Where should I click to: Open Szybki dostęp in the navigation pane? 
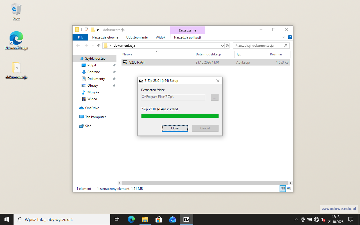[95, 58]
